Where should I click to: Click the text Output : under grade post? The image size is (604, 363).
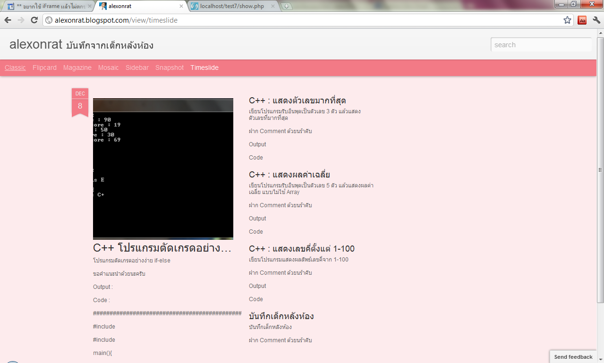103,287
